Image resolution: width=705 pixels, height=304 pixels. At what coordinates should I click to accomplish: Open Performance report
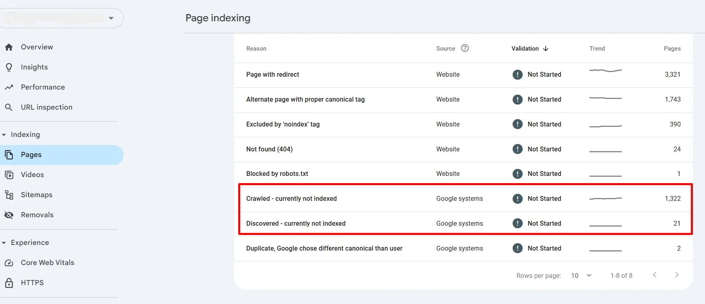pos(62,87)
